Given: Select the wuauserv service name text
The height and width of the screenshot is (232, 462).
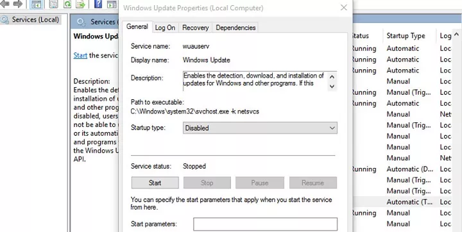Looking at the screenshot, I should point(196,46).
